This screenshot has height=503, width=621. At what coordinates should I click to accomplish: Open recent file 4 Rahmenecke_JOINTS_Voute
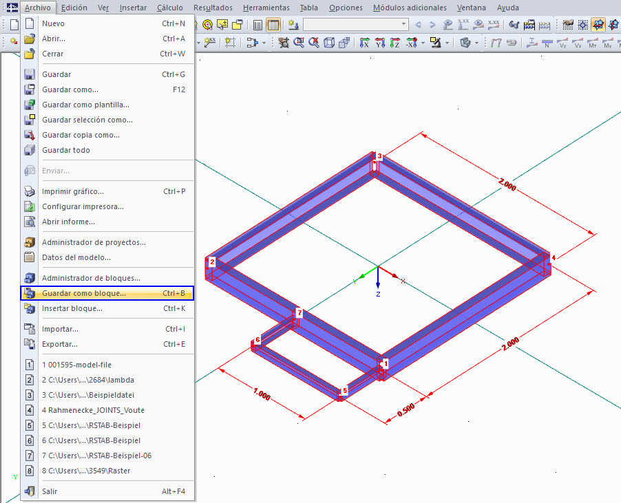pos(107,410)
